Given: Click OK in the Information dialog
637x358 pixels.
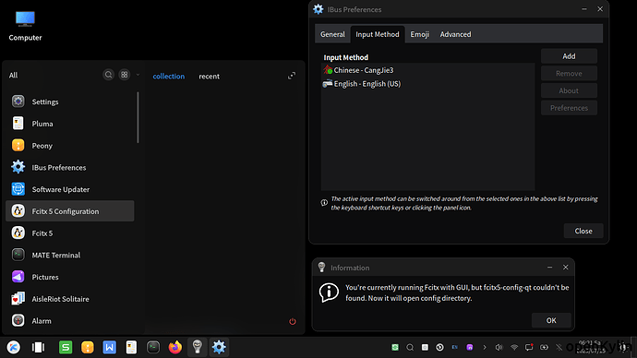Looking at the screenshot, I should pos(551,320).
